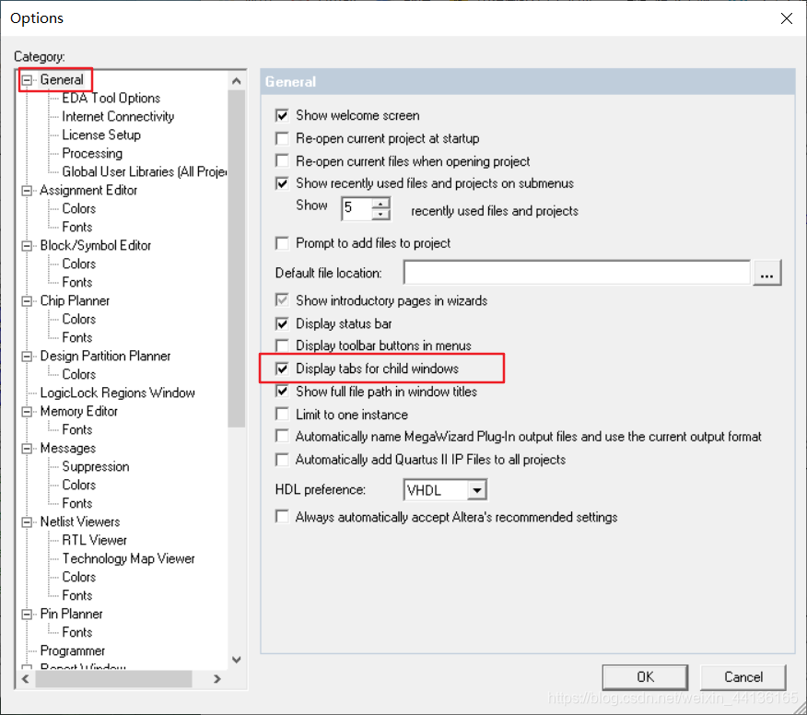
Task: Open Fonts under Block/Symbol Editor
Action: point(77,283)
